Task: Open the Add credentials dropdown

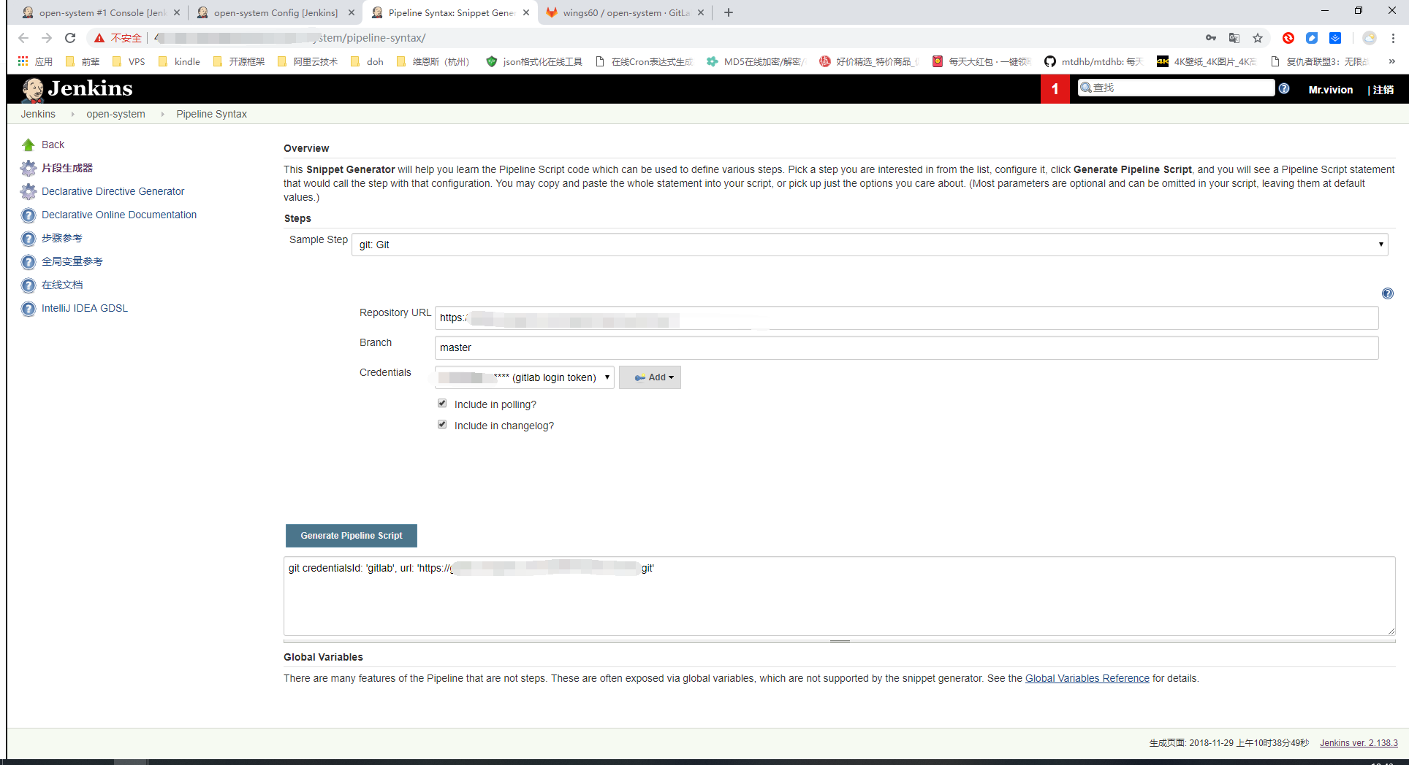Action: [650, 377]
